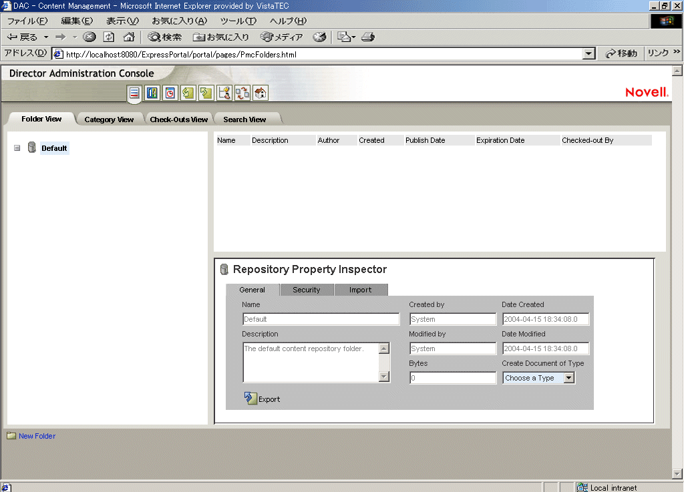This screenshot has height=492, width=684.
Task: Open the address bar history dropdown arrow
Action: coord(589,53)
